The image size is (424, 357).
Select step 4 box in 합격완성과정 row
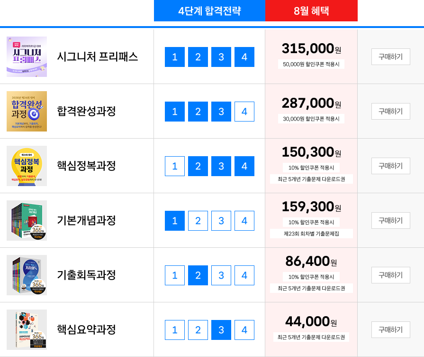(x=244, y=112)
